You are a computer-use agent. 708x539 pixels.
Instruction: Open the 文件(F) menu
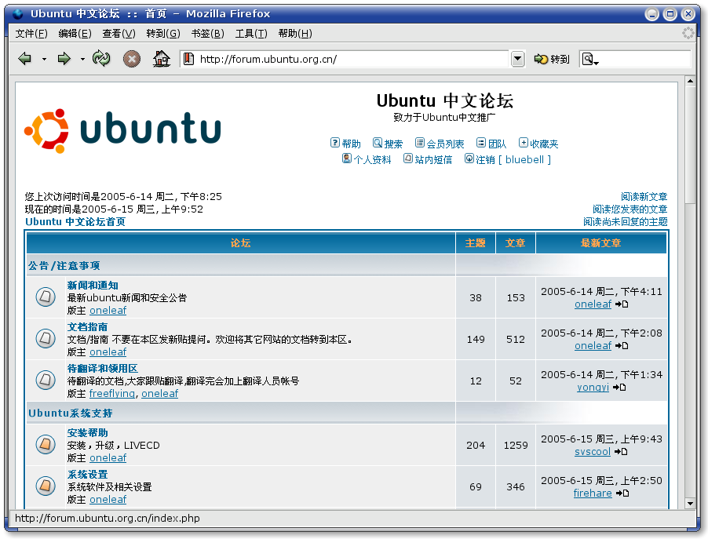tap(31, 34)
